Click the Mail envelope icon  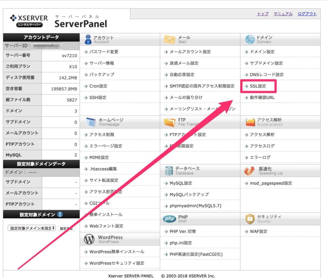169,39
